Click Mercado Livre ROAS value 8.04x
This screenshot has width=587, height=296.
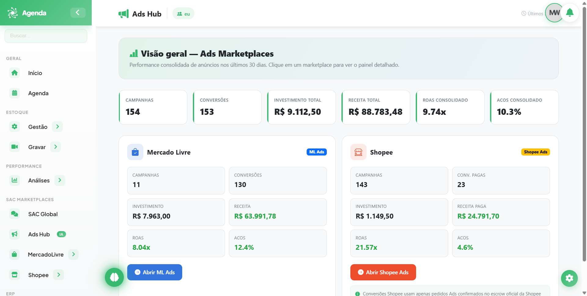141,247
